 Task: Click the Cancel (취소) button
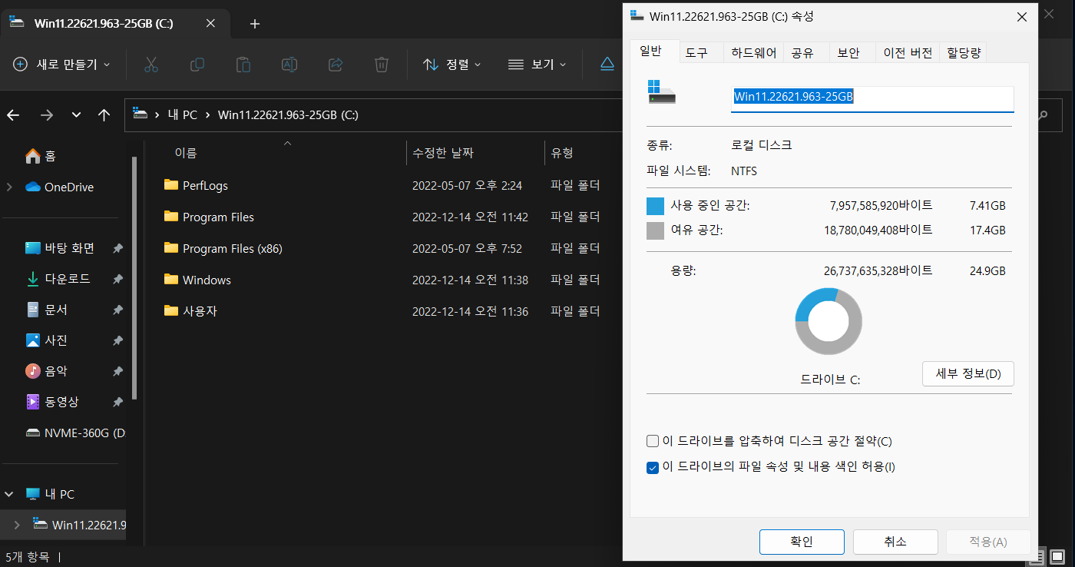895,542
